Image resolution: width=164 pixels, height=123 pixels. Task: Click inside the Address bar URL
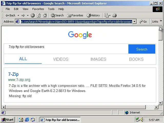tap(76, 22)
